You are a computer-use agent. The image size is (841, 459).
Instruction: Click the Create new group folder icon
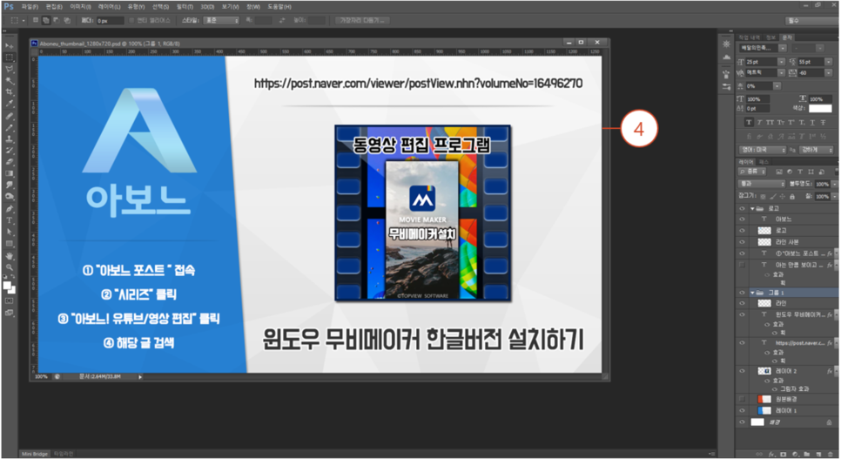click(x=807, y=454)
